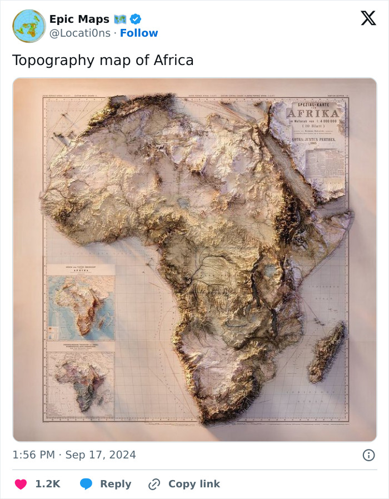
Task: Open the @Locati0ns profile handle
Action: click(81, 33)
